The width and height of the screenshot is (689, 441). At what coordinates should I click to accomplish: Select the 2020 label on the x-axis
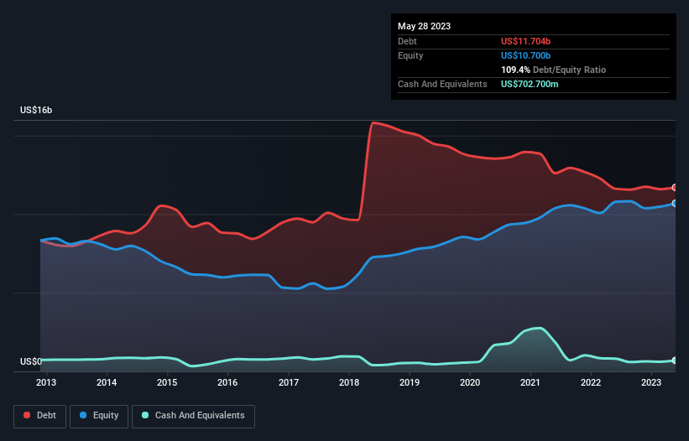470,382
